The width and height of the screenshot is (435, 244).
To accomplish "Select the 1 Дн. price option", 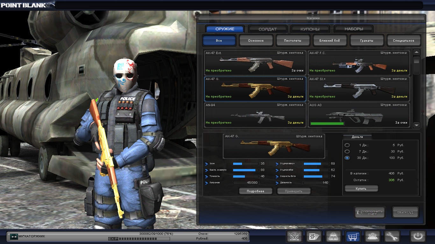I will pyautogui.click(x=347, y=145).
